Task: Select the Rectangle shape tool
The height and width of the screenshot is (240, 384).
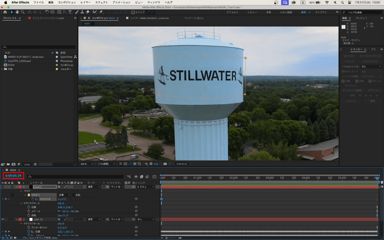Action: tap(59, 12)
